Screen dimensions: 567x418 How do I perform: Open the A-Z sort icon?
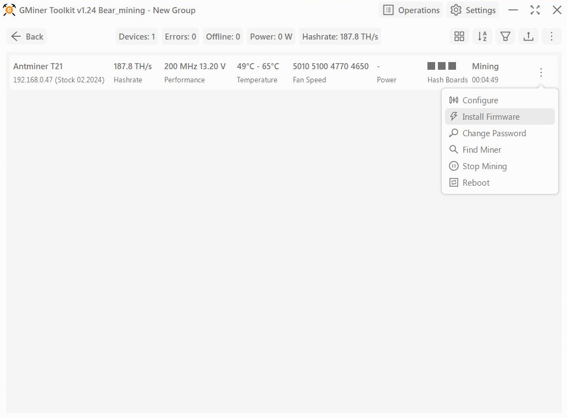(x=482, y=36)
